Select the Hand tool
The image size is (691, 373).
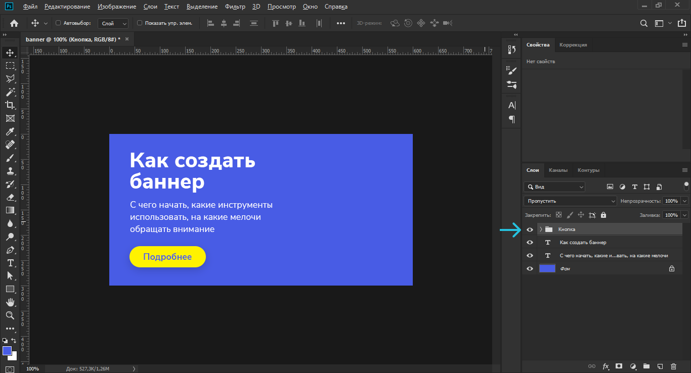point(10,302)
